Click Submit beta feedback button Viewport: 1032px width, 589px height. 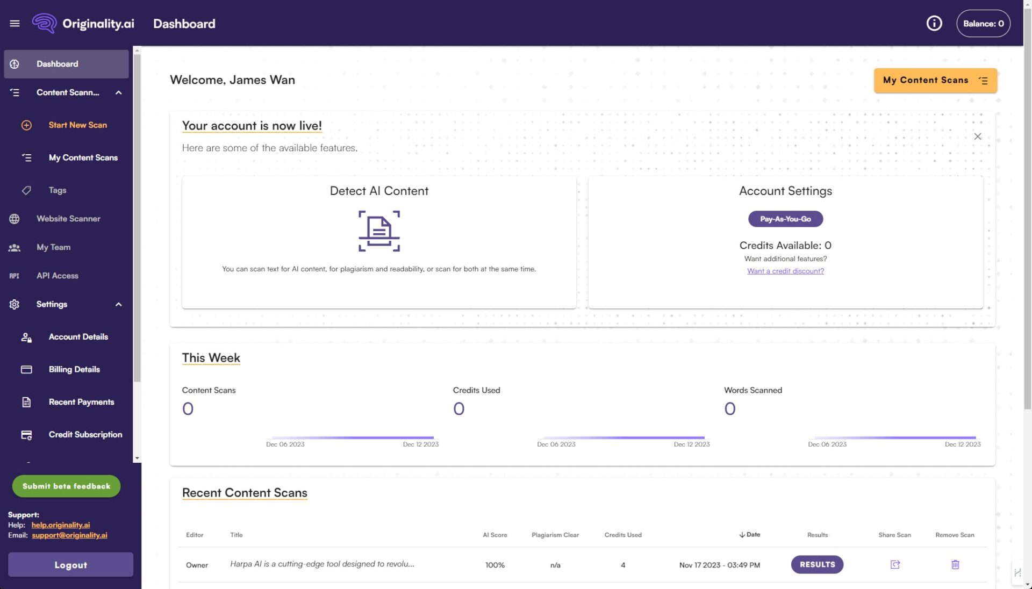pyautogui.click(x=66, y=486)
